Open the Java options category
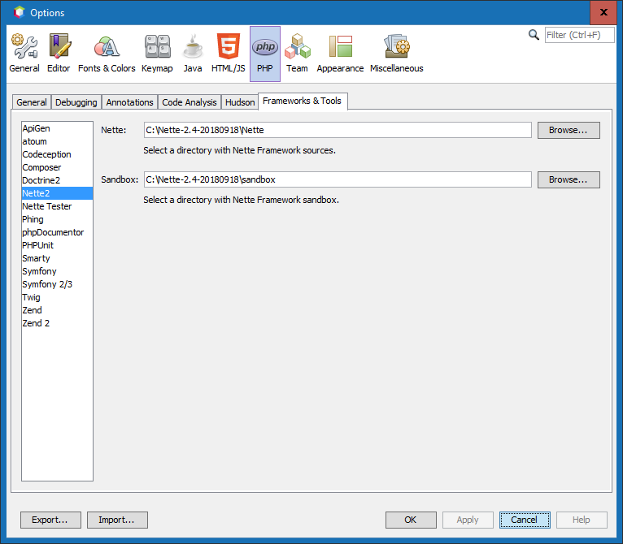The image size is (623, 544). (x=193, y=54)
